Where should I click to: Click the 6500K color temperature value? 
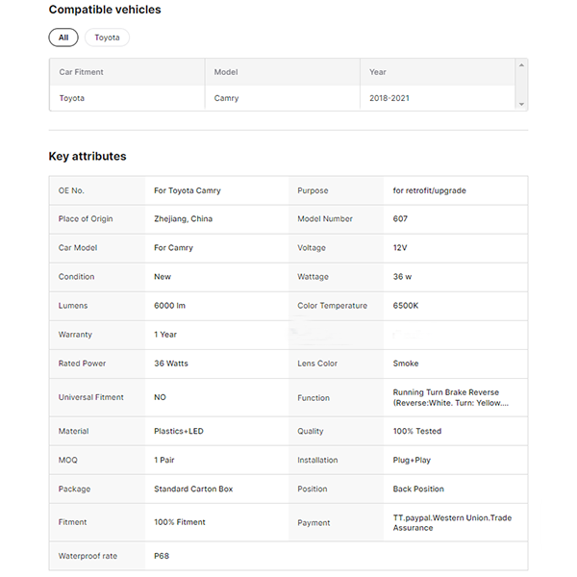pos(406,306)
